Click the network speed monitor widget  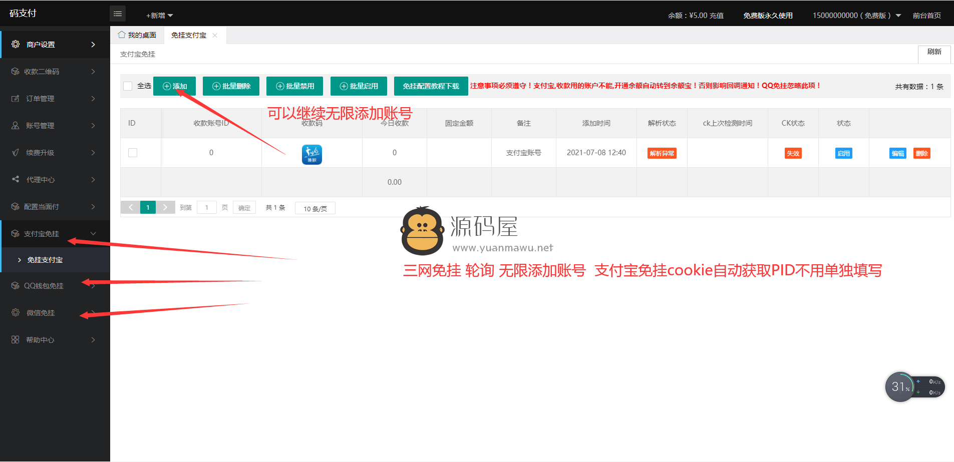(x=915, y=387)
